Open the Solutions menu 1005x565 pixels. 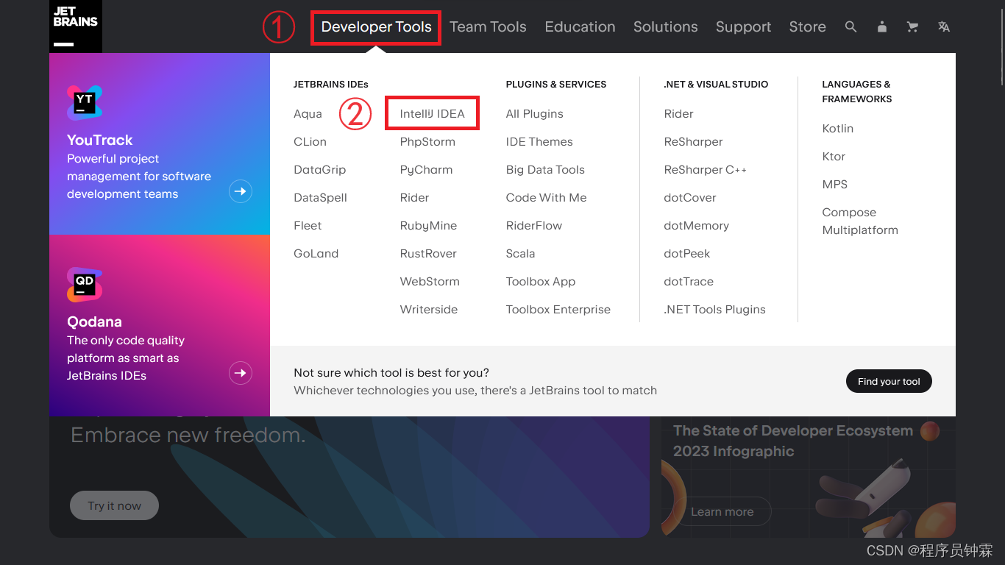click(665, 27)
